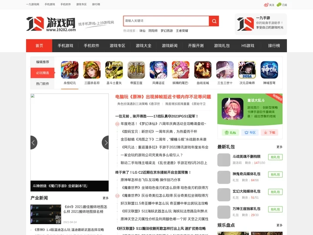Image resolution: width=313 pixels, height=235 pixels.
Task: Open the 血战龙城 game icon
Action: tap(203, 70)
